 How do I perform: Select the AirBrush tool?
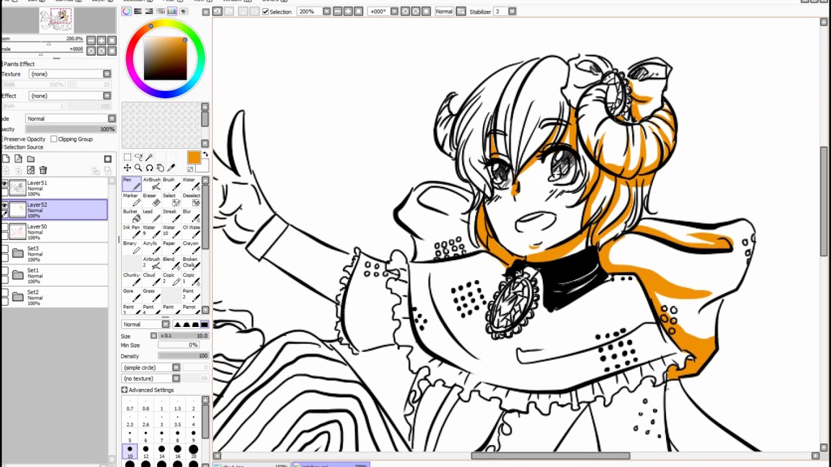coord(151,184)
